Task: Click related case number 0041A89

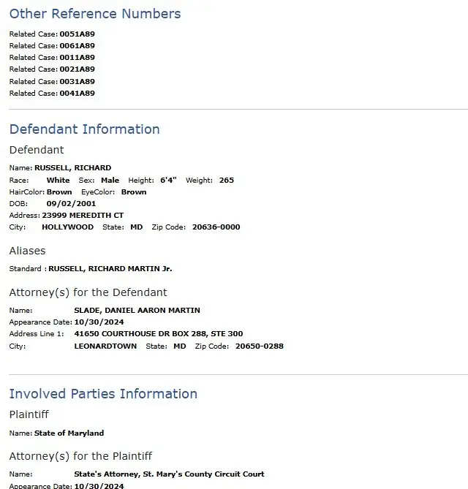Action: pos(77,94)
